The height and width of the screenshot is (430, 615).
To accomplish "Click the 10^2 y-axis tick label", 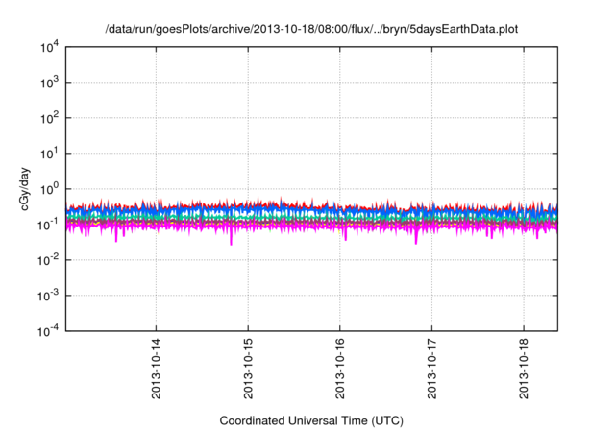I will click(x=48, y=118).
